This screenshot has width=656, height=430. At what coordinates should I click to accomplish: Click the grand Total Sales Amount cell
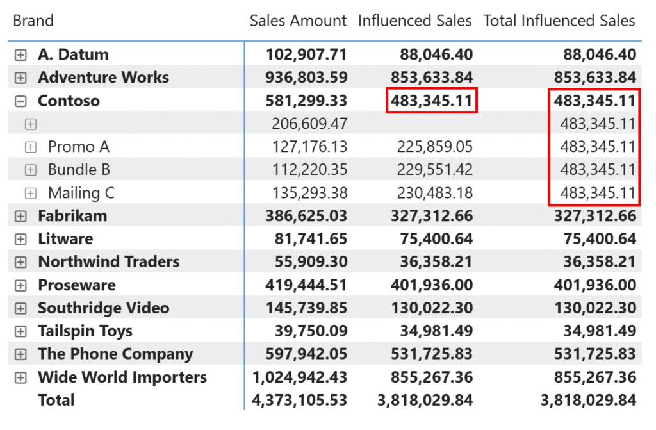300,401
